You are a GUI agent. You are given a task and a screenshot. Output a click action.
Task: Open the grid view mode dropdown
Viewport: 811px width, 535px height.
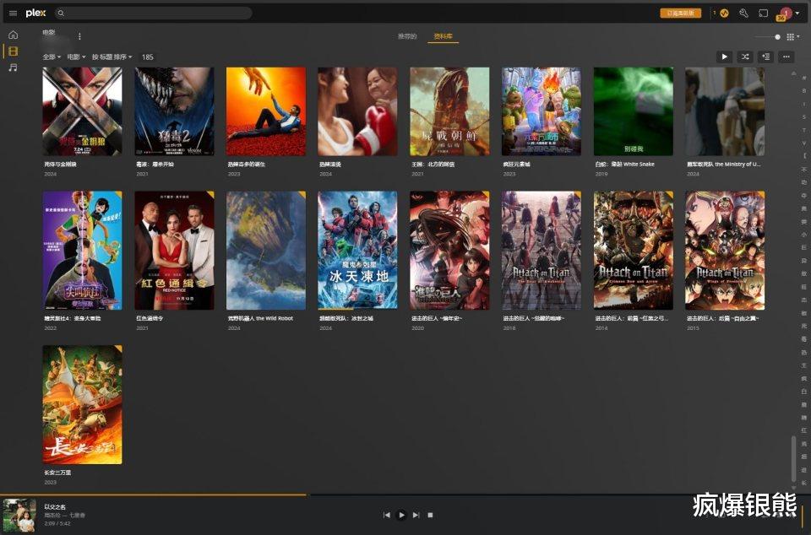pyautogui.click(x=793, y=36)
